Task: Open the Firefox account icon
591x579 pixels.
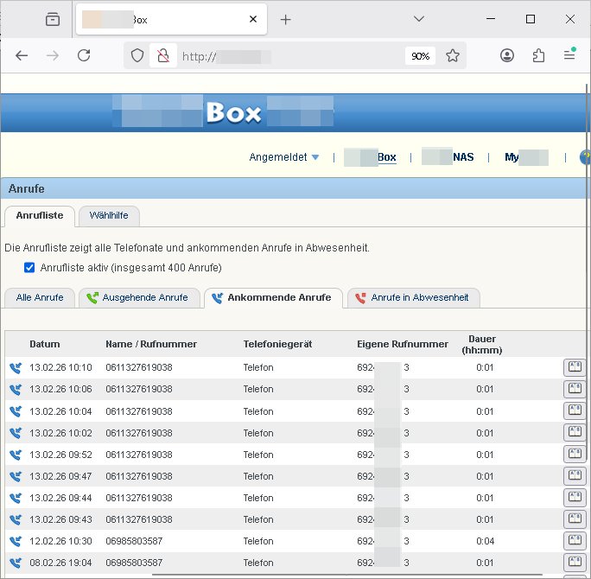Action: point(507,55)
